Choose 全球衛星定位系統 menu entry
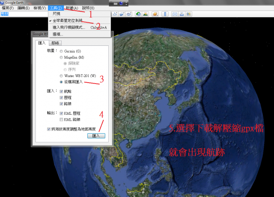 [80, 21]
